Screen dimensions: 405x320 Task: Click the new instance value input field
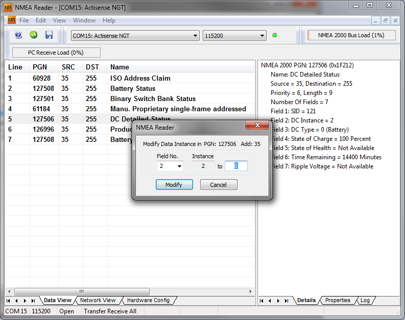point(236,166)
